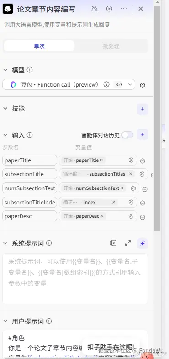The width and height of the screenshot is (169, 359).
Task: Edit the numSubsectionText parameter name field
Action: (30, 188)
